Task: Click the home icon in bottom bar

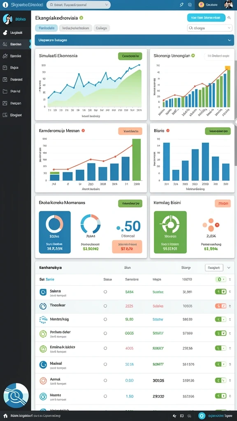Action: pos(5,416)
